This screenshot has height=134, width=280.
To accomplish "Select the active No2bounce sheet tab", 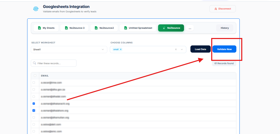I will [171, 28].
